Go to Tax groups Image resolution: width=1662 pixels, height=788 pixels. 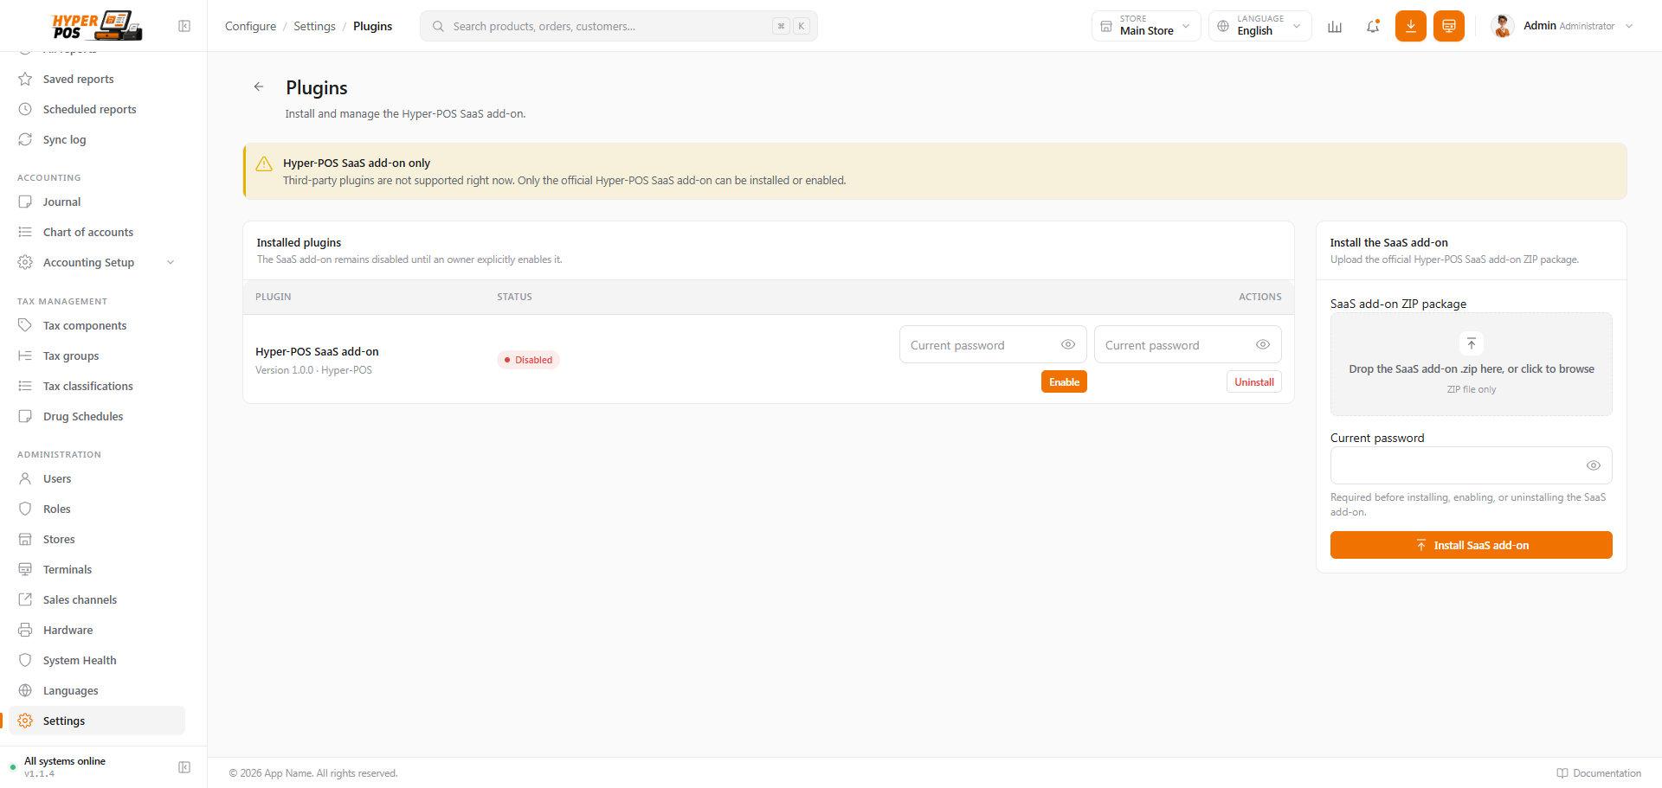coord(97,356)
